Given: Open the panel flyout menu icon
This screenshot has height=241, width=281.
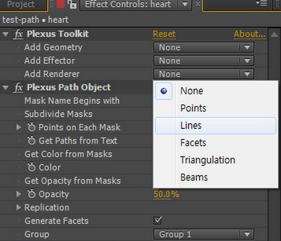Looking at the screenshot, I should [x=262, y=3].
